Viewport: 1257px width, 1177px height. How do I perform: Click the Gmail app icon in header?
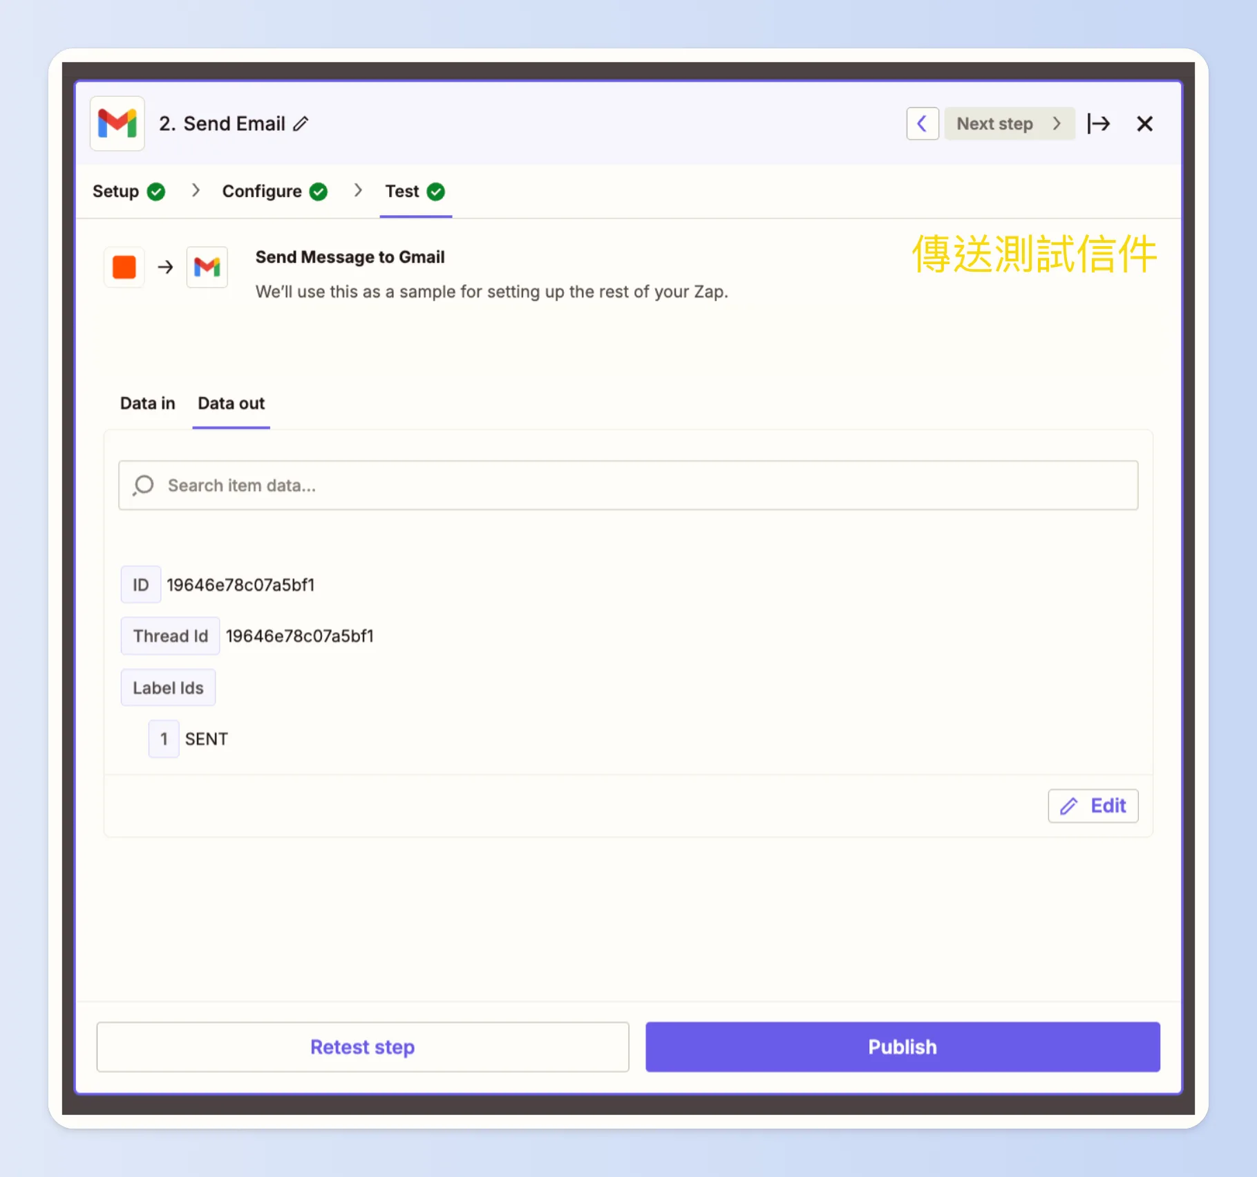[x=117, y=123]
